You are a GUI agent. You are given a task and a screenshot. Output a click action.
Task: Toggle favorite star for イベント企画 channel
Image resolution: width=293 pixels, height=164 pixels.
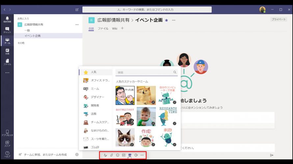(x=166, y=20)
